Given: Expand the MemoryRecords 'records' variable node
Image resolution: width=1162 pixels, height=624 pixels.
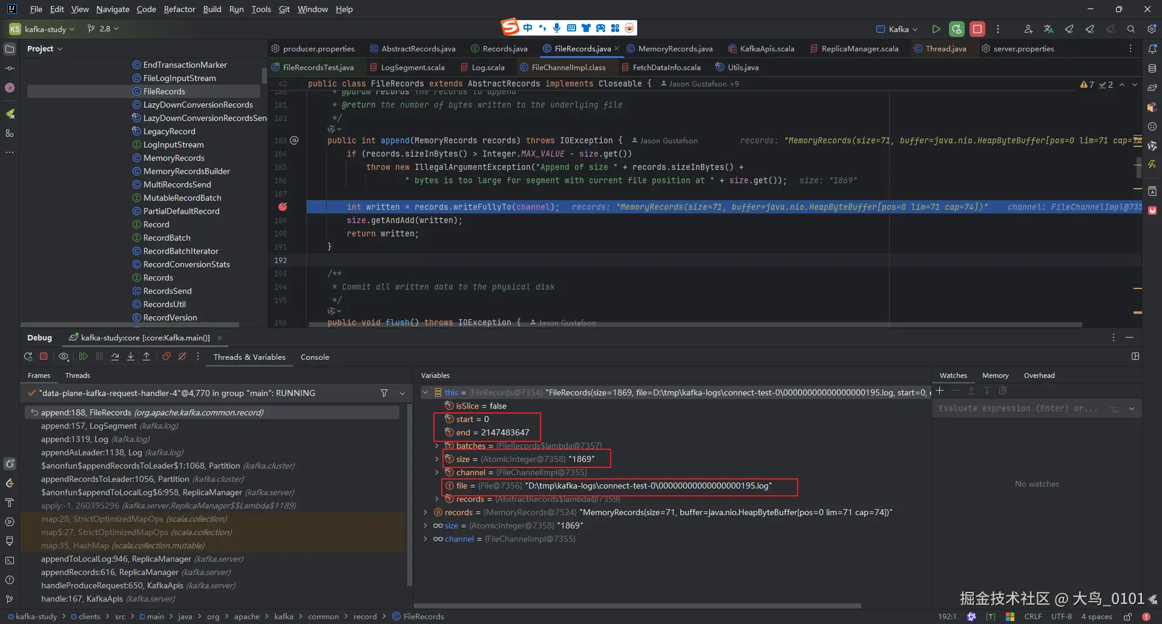Looking at the screenshot, I should (x=425, y=512).
